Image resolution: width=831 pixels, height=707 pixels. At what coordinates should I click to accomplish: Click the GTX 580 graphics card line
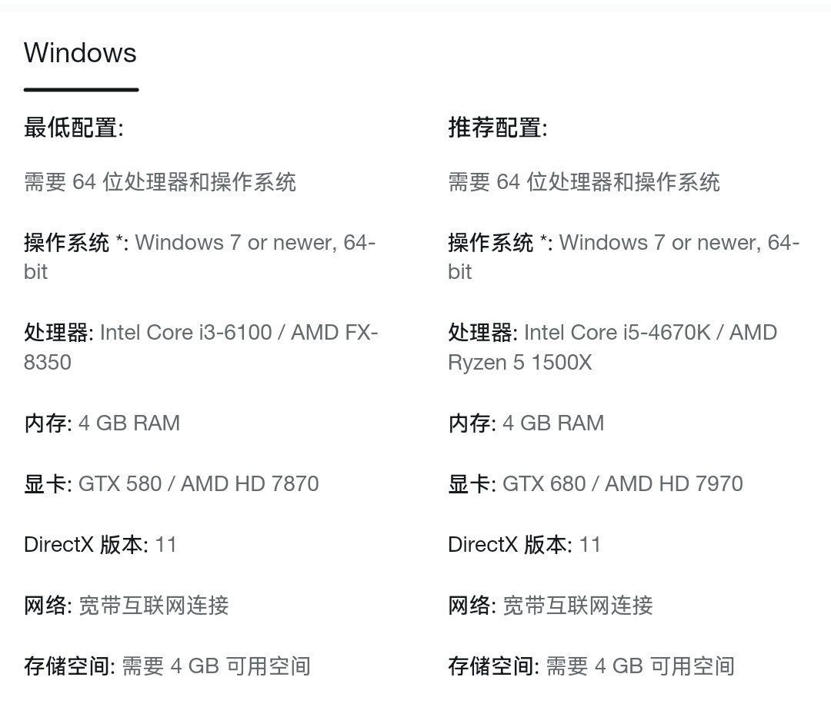[x=172, y=484]
